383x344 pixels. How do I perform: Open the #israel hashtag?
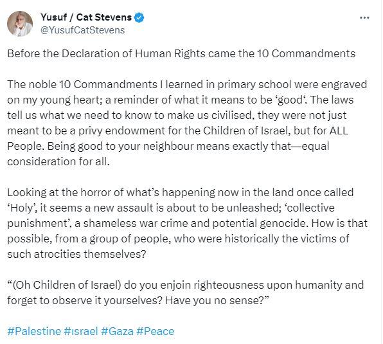81,331
